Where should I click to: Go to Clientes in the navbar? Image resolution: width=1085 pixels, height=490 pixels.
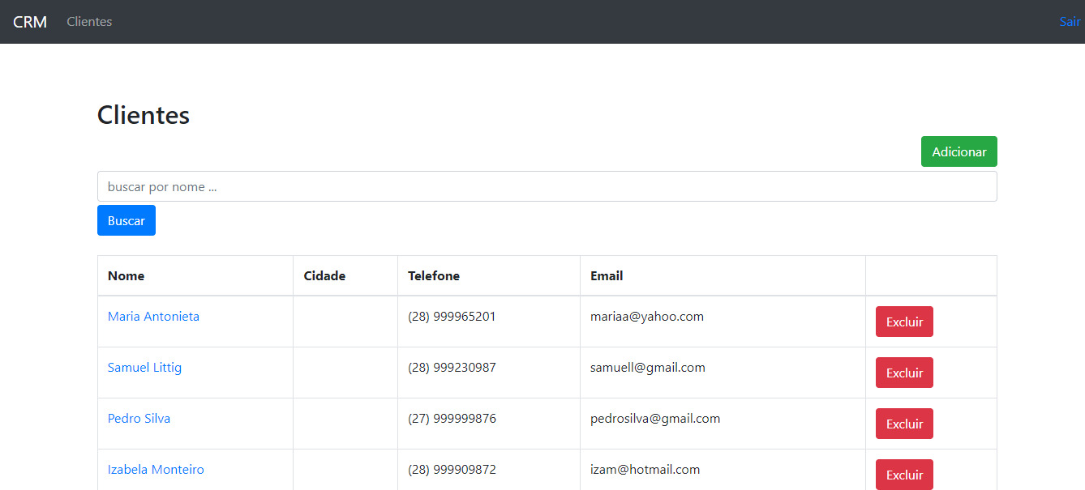(89, 22)
